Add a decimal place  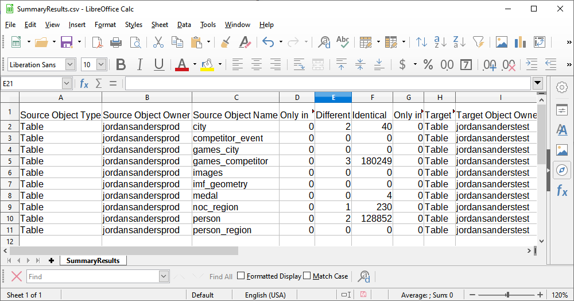pos(490,65)
